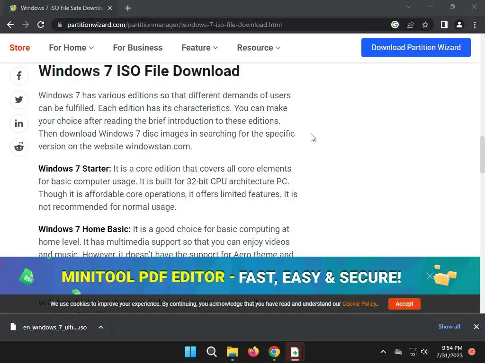The height and width of the screenshot is (363, 485).
Task: Click Download Partition Wizard button
Action: (x=416, y=48)
